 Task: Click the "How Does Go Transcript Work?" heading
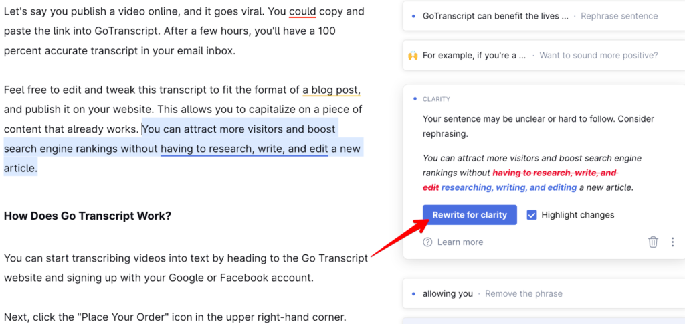[x=88, y=216]
